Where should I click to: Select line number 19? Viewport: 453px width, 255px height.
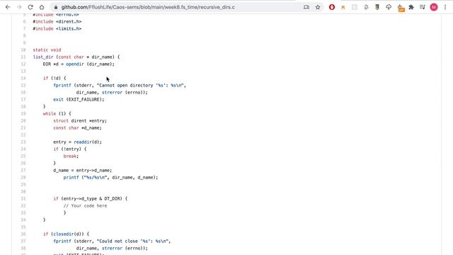[23, 113]
